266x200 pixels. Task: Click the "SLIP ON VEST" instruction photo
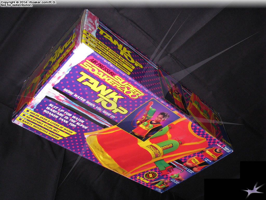[x=213, y=154]
